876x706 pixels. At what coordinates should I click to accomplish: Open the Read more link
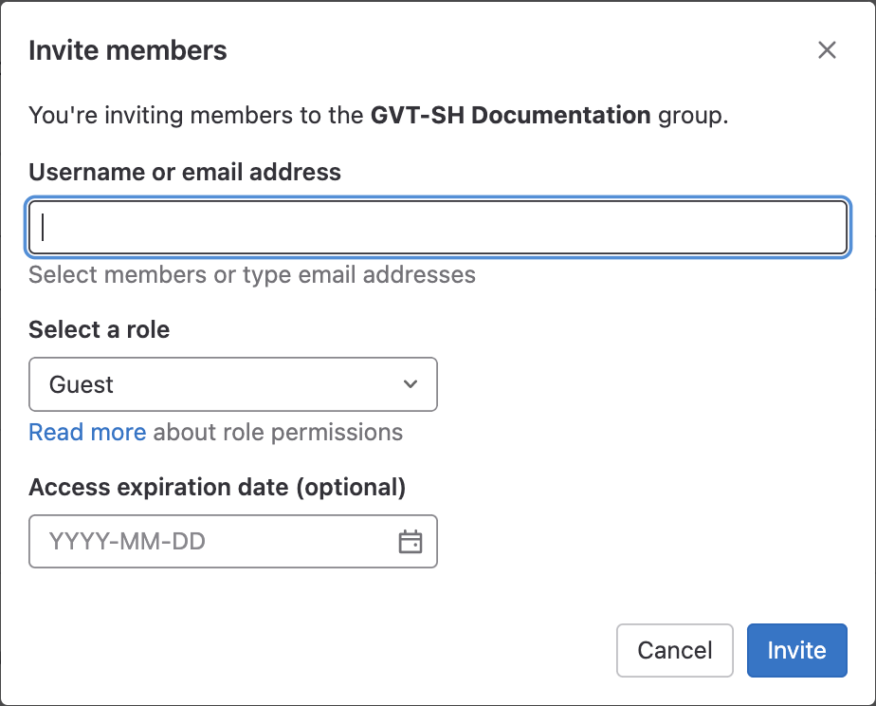click(x=87, y=433)
